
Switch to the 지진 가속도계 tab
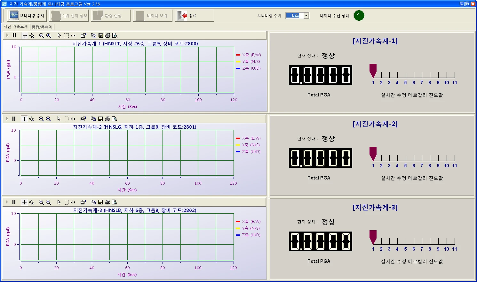16,27
